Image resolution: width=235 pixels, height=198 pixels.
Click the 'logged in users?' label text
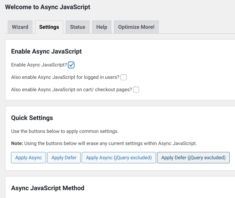tap(65, 77)
